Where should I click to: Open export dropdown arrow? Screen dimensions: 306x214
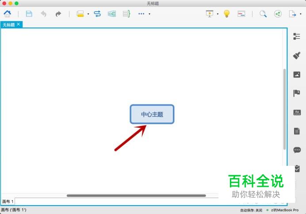301,14
